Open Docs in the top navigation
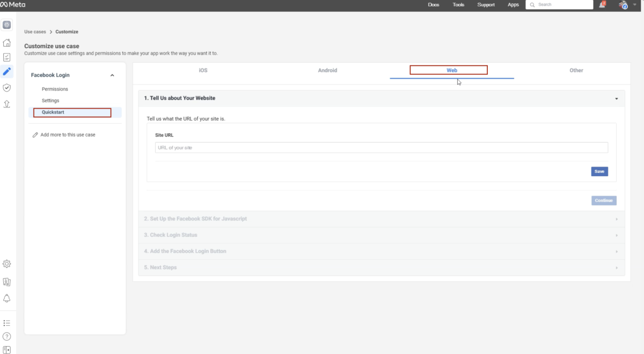This screenshot has height=354, width=644. (433, 5)
